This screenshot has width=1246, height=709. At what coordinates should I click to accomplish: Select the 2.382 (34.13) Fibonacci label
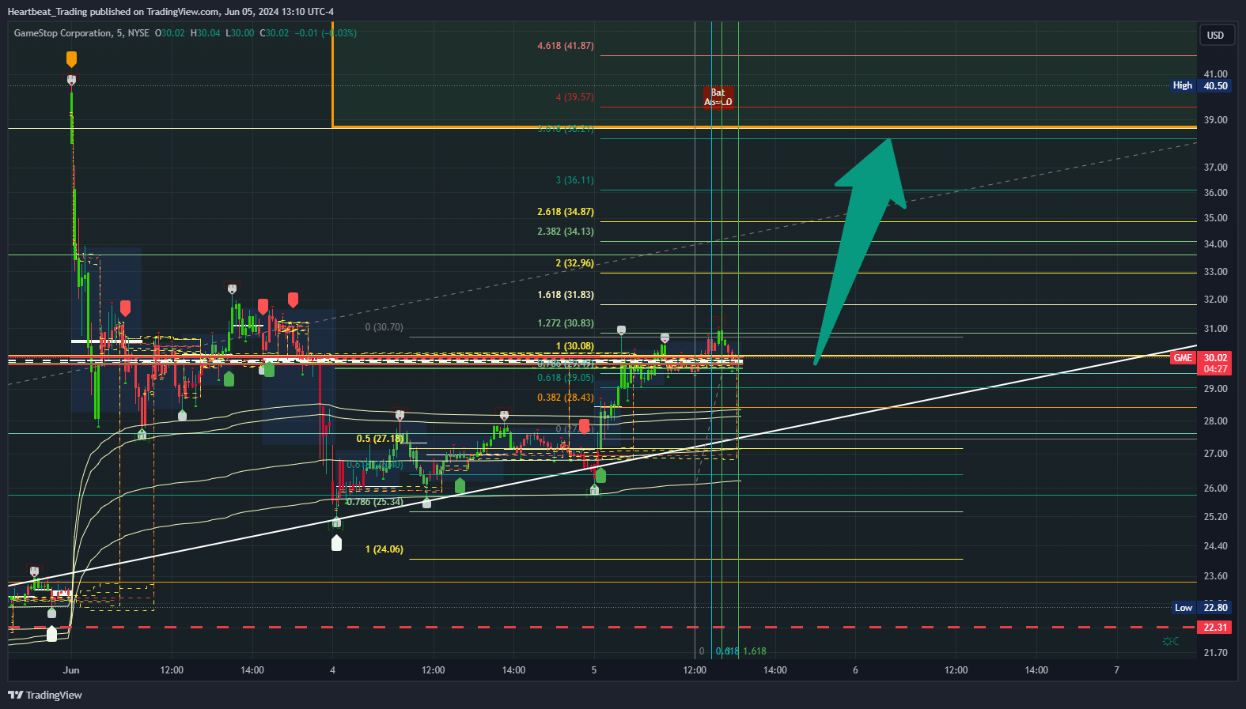pyautogui.click(x=566, y=232)
